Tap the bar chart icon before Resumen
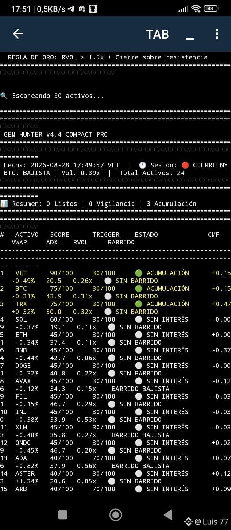Viewport: 231px width, 530px height. [4, 204]
